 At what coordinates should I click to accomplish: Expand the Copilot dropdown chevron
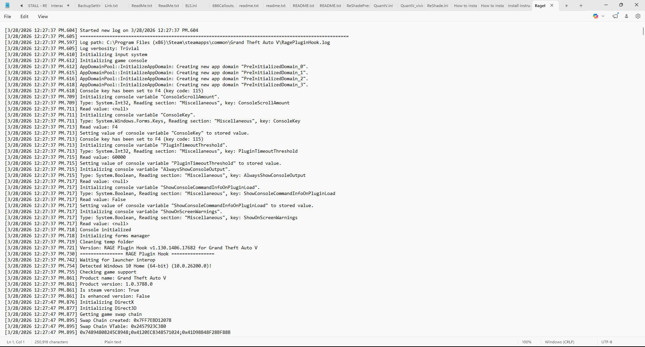[x=603, y=16]
